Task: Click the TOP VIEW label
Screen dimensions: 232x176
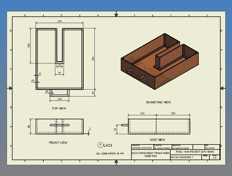Action: coord(59,108)
